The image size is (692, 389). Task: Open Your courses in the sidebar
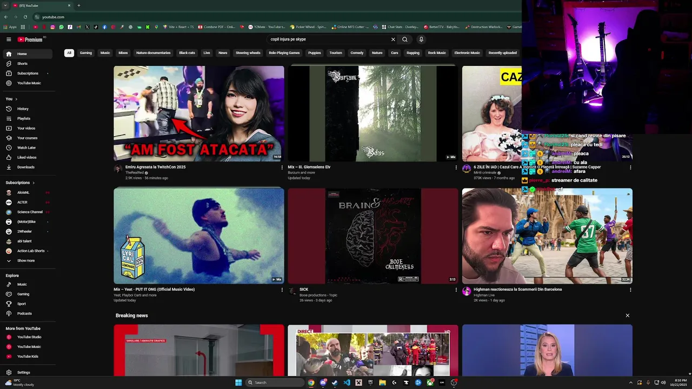[x=27, y=138]
